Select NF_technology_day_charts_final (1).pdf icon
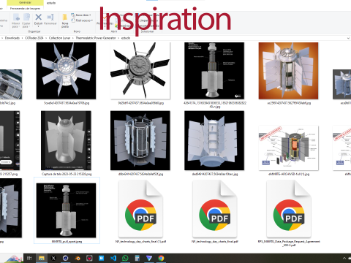Viewport: 351px width, 263px height. point(140,209)
